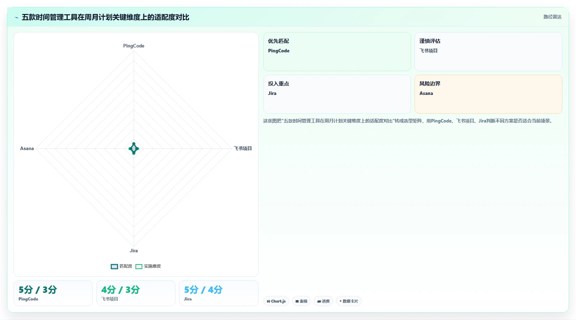The width and height of the screenshot is (576, 320).
Task: Click the PingCode radar axis label
Action: tap(134, 46)
